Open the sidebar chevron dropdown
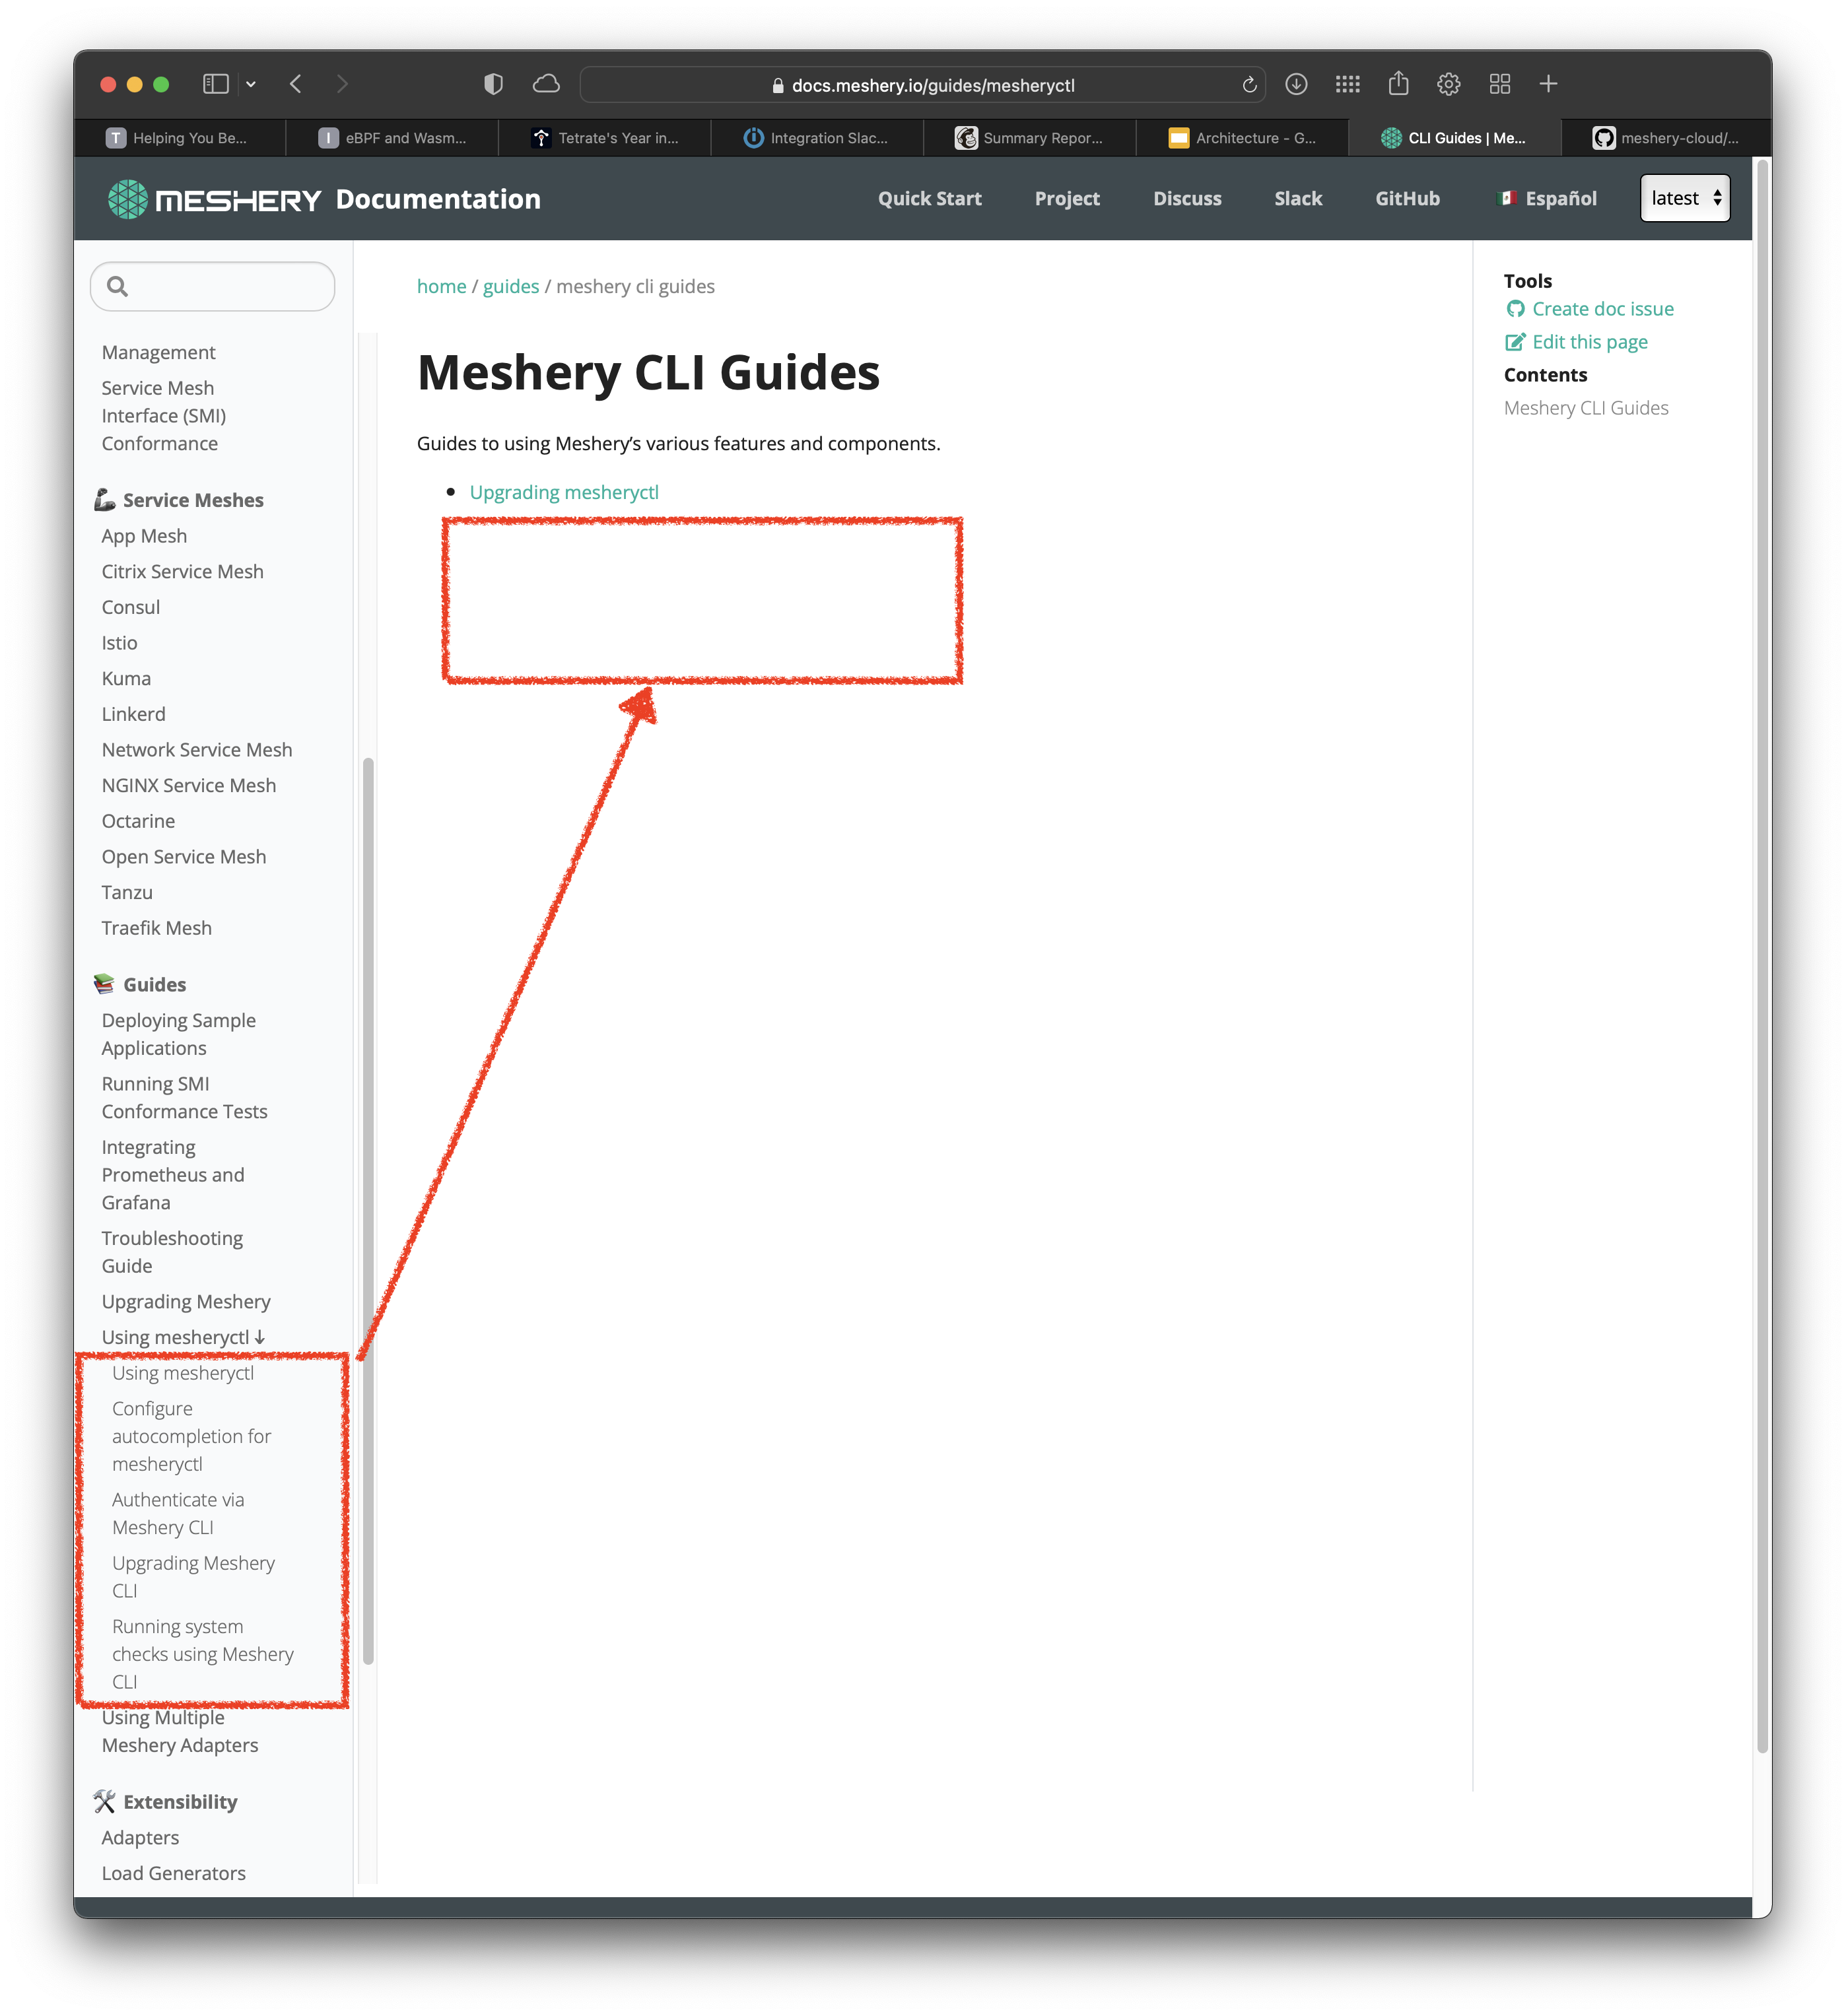This screenshot has height=2016, width=1846. pos(251,84)
